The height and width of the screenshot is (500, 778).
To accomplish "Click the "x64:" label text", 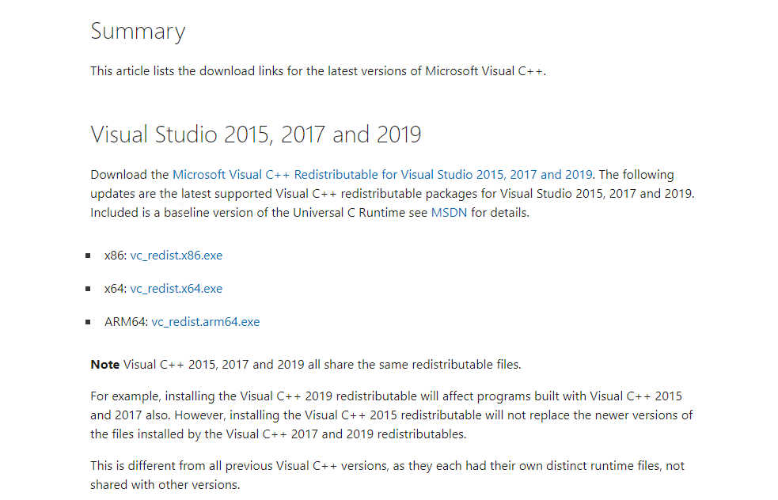I will click(x=116, y=289).
